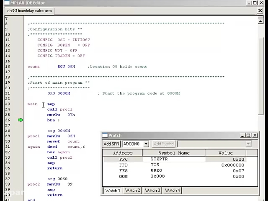This screenshot has height=201, width=268.
Task: Open the ADCON0 SFR dropdown
Action: click(146, 144)
